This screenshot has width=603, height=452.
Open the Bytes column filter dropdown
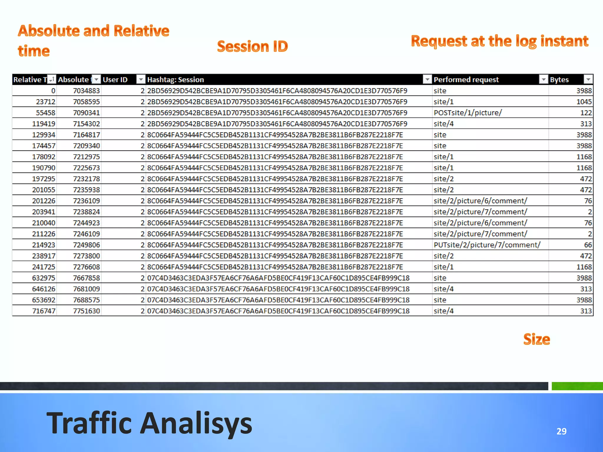click(x=588, y=79)
